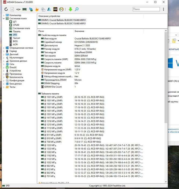Select SPD in the tree
179x189 pixels.
15,35
